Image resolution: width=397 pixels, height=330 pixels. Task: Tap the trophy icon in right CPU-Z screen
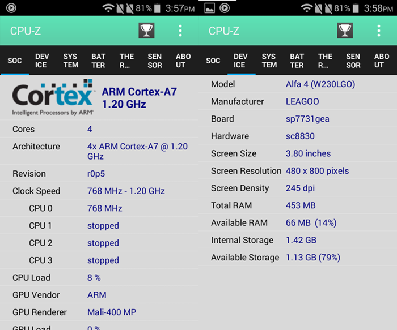pyautogui.click(x=345, y=31)
